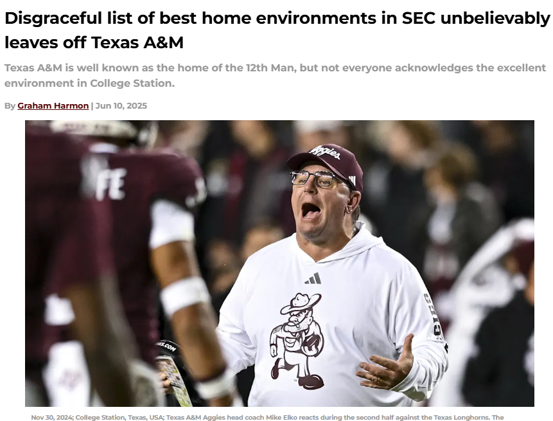Click the Aggies script logo on the cap
The height and width of the screenshot is (421, 553).
click(x=324, y=152)
